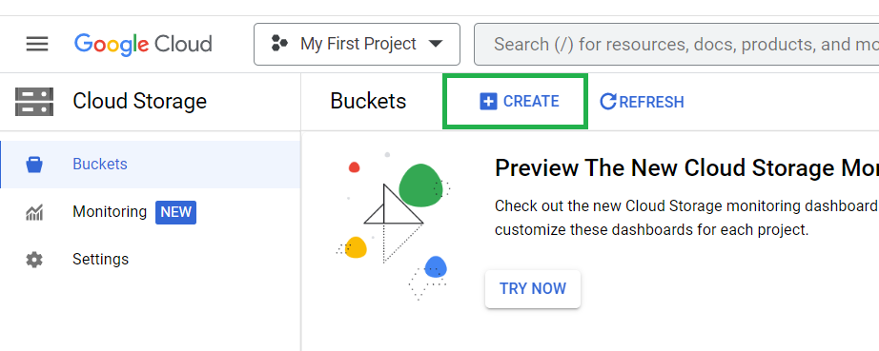The image size is (879, 351).
Task: Click the NEW badge beside Monitoring
Action: 176,212
